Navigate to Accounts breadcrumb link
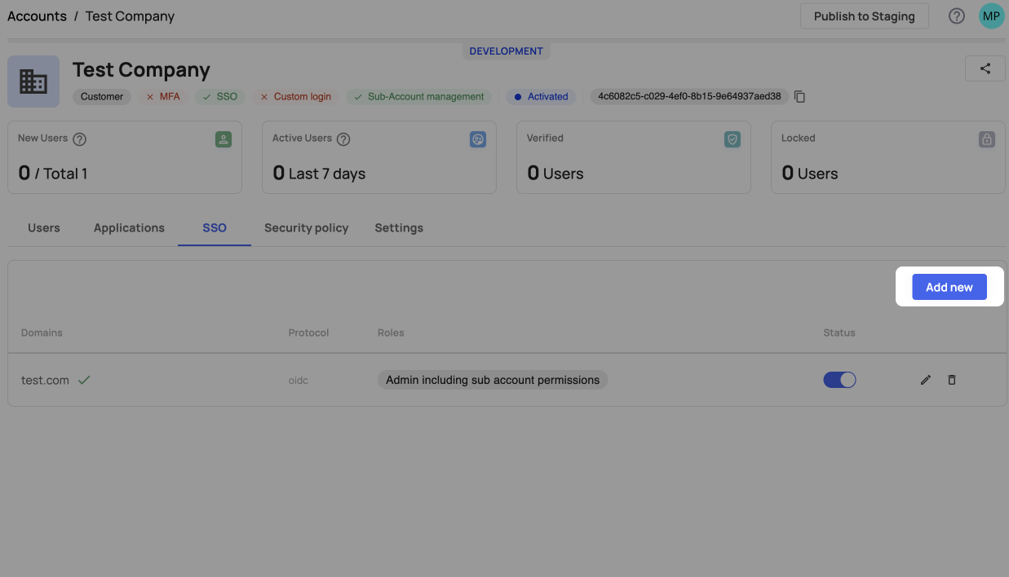Screen dimensions: 1009x577 click(x=37, y=16)
